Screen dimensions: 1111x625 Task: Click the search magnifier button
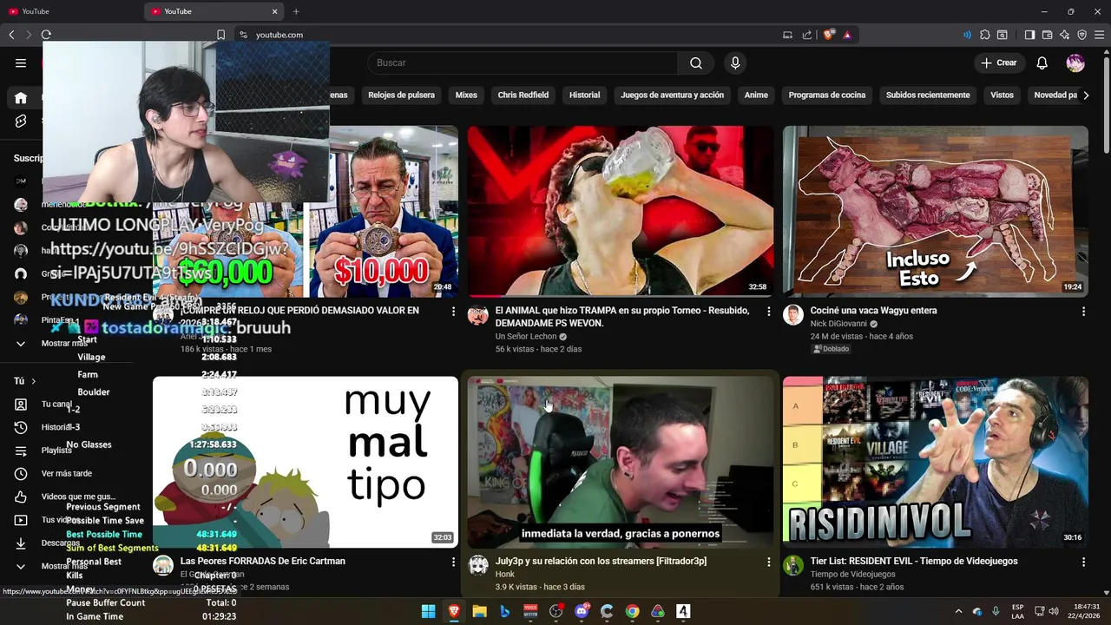click(696, 62)
